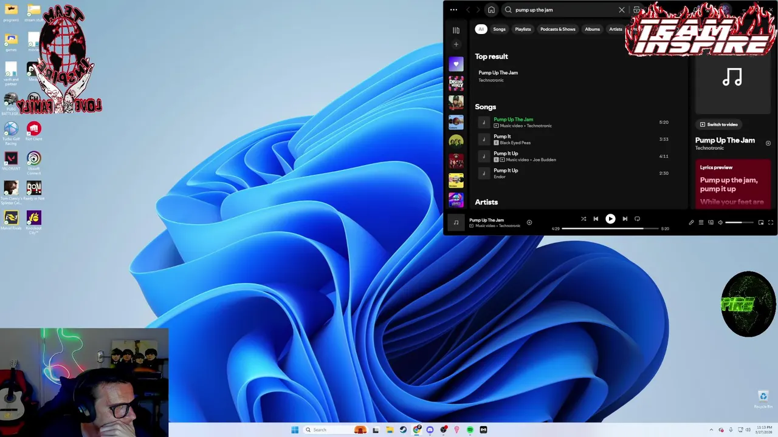
Task: Show hidden tray icons chevron
Action: [712, 430]
